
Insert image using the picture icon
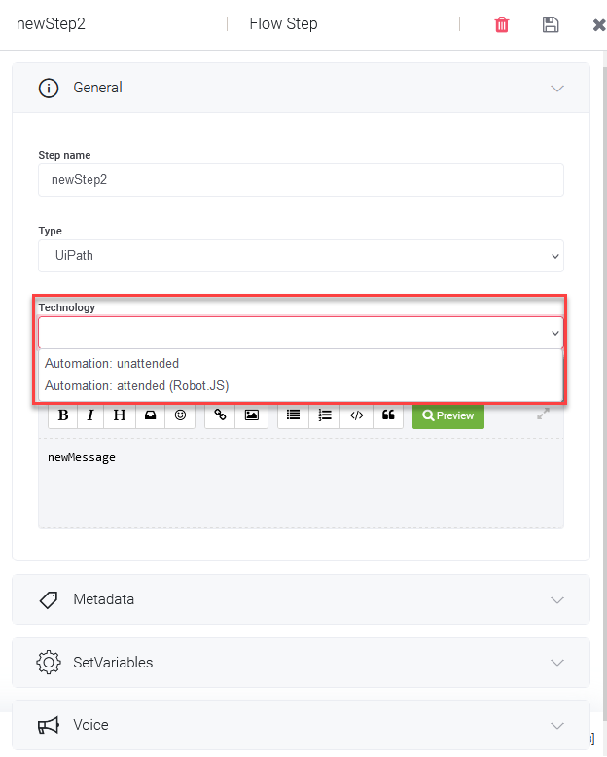(251, 415)
